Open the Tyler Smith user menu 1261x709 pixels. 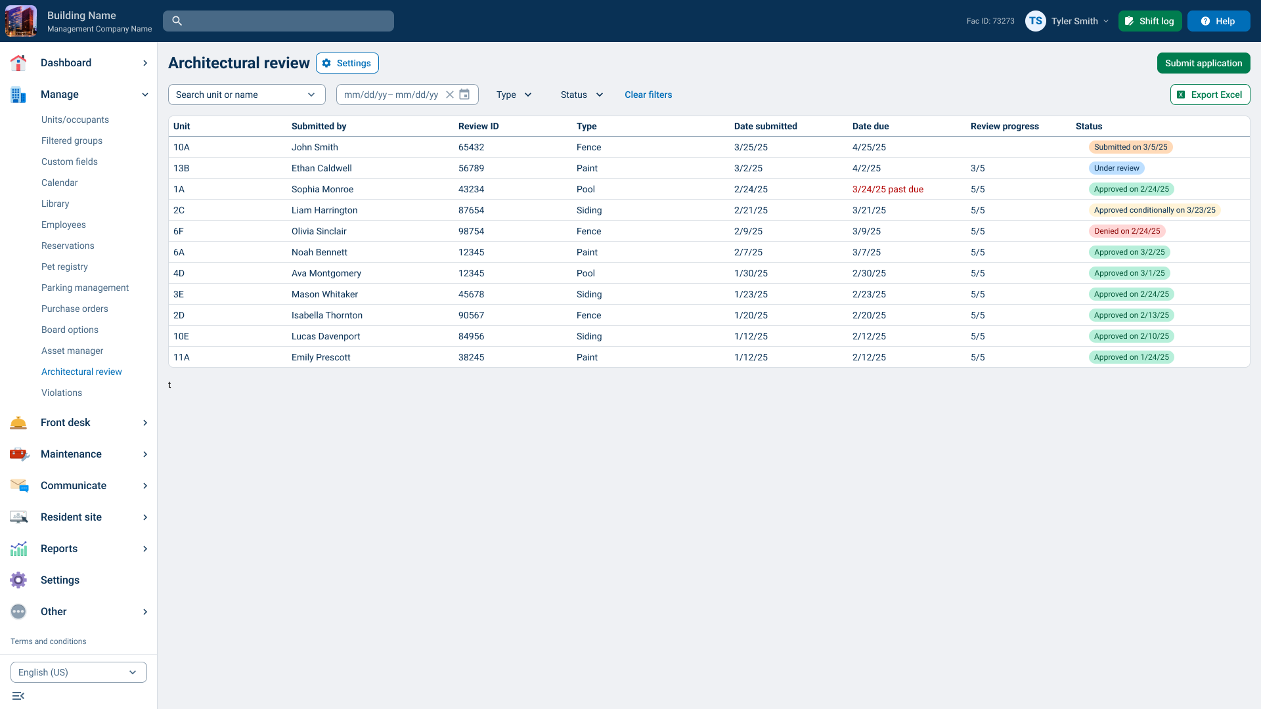(x=1074, y=21)
